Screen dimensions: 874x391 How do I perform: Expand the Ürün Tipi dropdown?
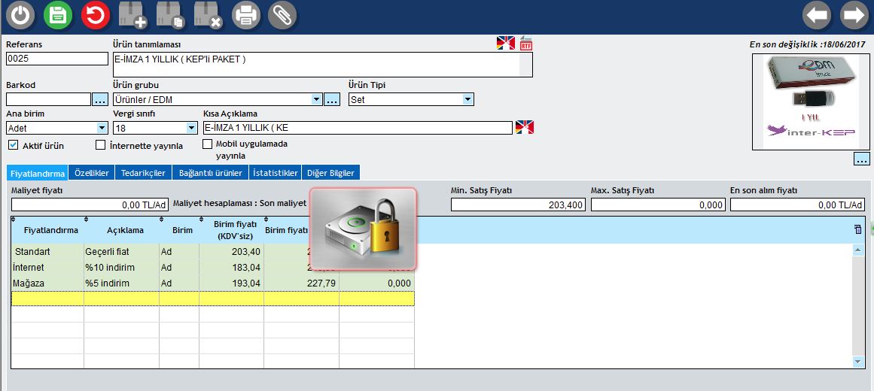click(467, 99)
